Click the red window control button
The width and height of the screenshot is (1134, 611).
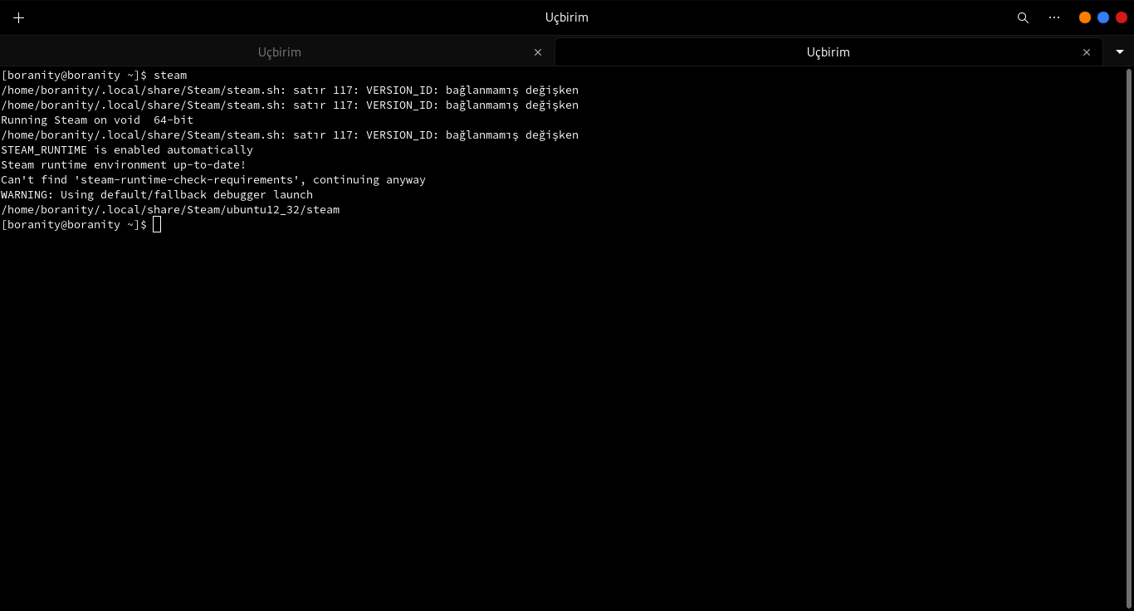(x=1122, y=17)
